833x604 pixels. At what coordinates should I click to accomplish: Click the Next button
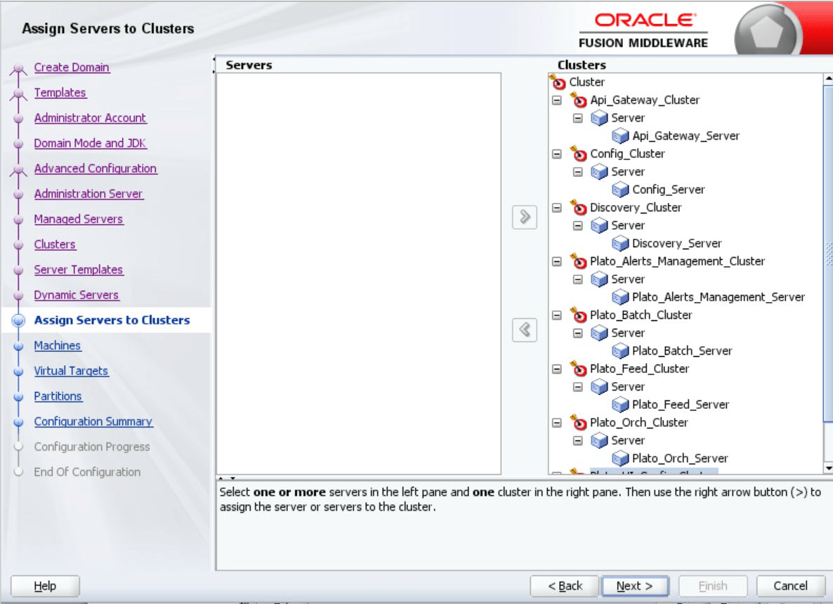(635, 586)
